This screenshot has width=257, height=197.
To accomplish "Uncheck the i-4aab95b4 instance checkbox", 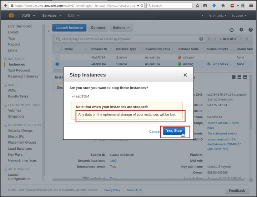I will (x=57, y=64).
